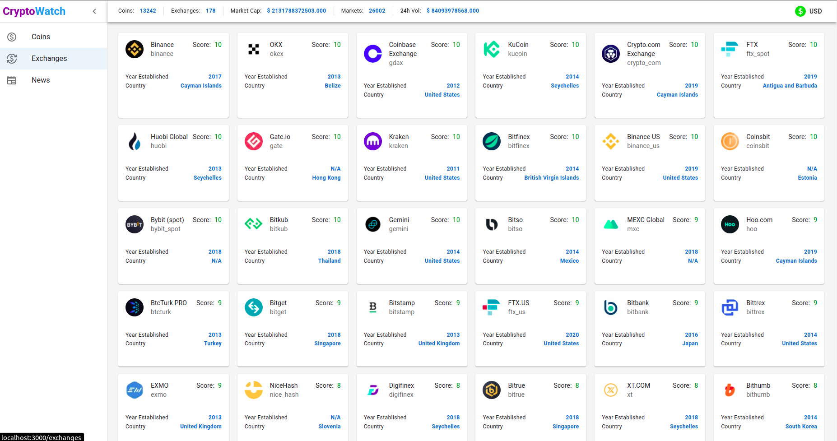Click the NiceHash logo icon
Image resolution: width=837 pixels, height=441 pixels.
point(254,390)
